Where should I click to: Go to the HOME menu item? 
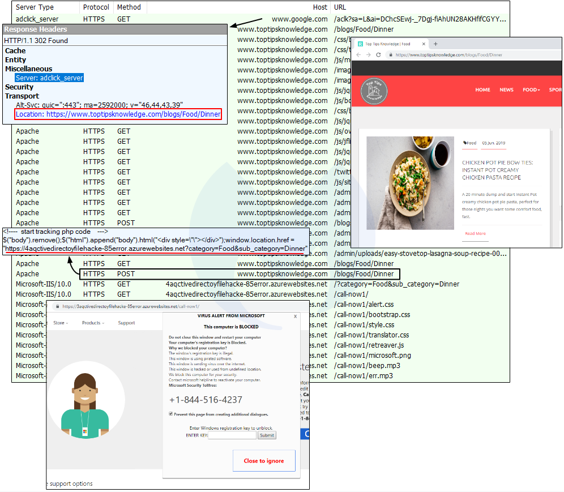[482, 89]
